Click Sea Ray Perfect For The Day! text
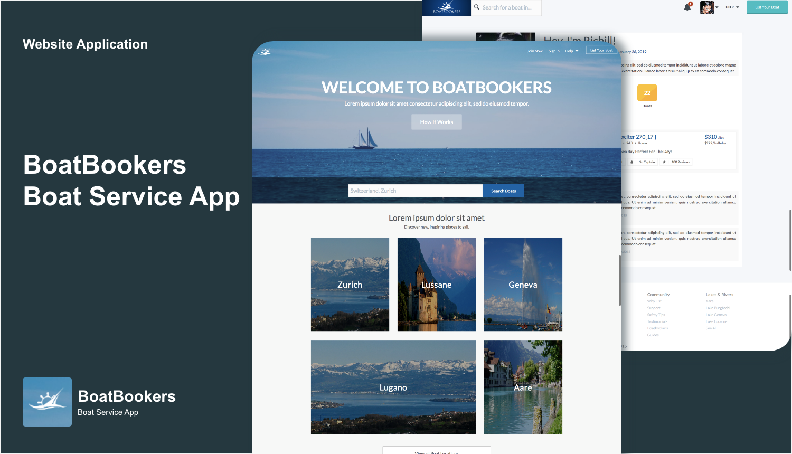Image resolution: width=792 pixels, height=454 pixels. [x=647, y=152]
